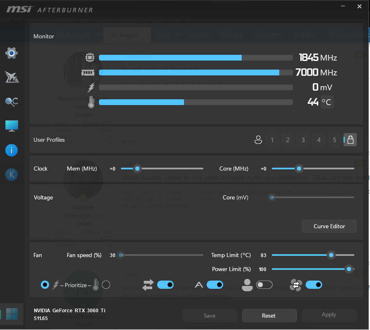Switch temperature unit via the °C box
This screenshot has width=370, height=330.
coord(327,102)
